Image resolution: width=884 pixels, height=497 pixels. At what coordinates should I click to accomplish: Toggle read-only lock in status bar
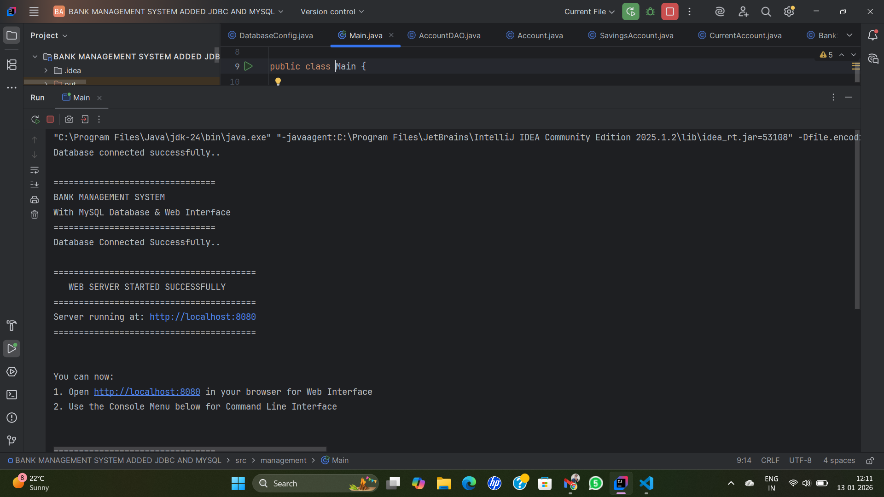click(870, 461)
